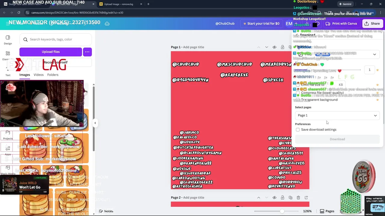Click Start your trial for $0
Viewport: 385px width, 216px height.
[x=261, y=23]
